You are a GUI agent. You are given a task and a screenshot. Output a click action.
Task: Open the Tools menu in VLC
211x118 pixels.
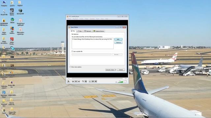[98, 19]
